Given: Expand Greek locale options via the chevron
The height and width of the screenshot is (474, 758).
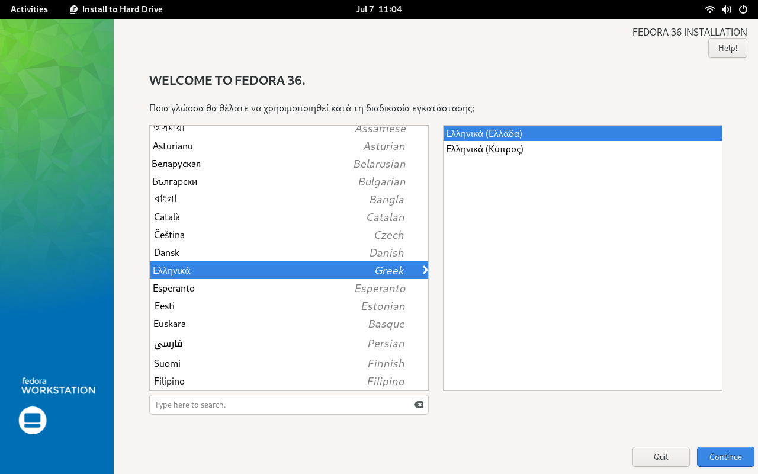Looking at the screenshot, I should click(424, 270).
